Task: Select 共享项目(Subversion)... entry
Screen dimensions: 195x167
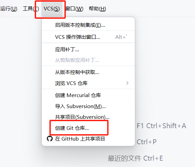Action: (88, 117)
